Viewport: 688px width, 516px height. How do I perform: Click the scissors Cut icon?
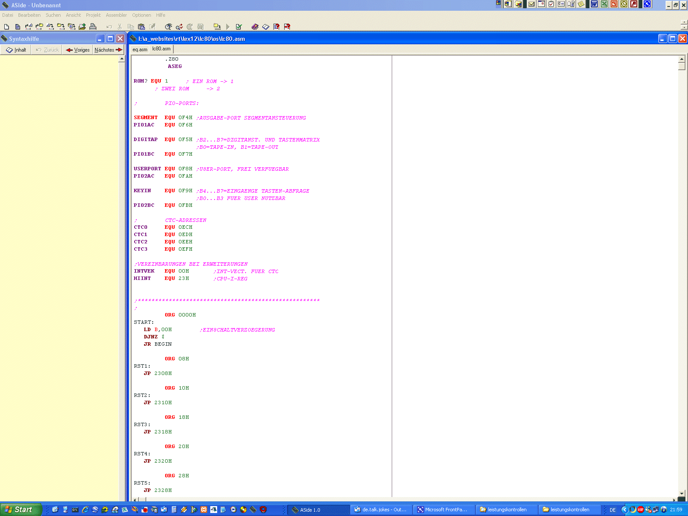coord(120,27)
